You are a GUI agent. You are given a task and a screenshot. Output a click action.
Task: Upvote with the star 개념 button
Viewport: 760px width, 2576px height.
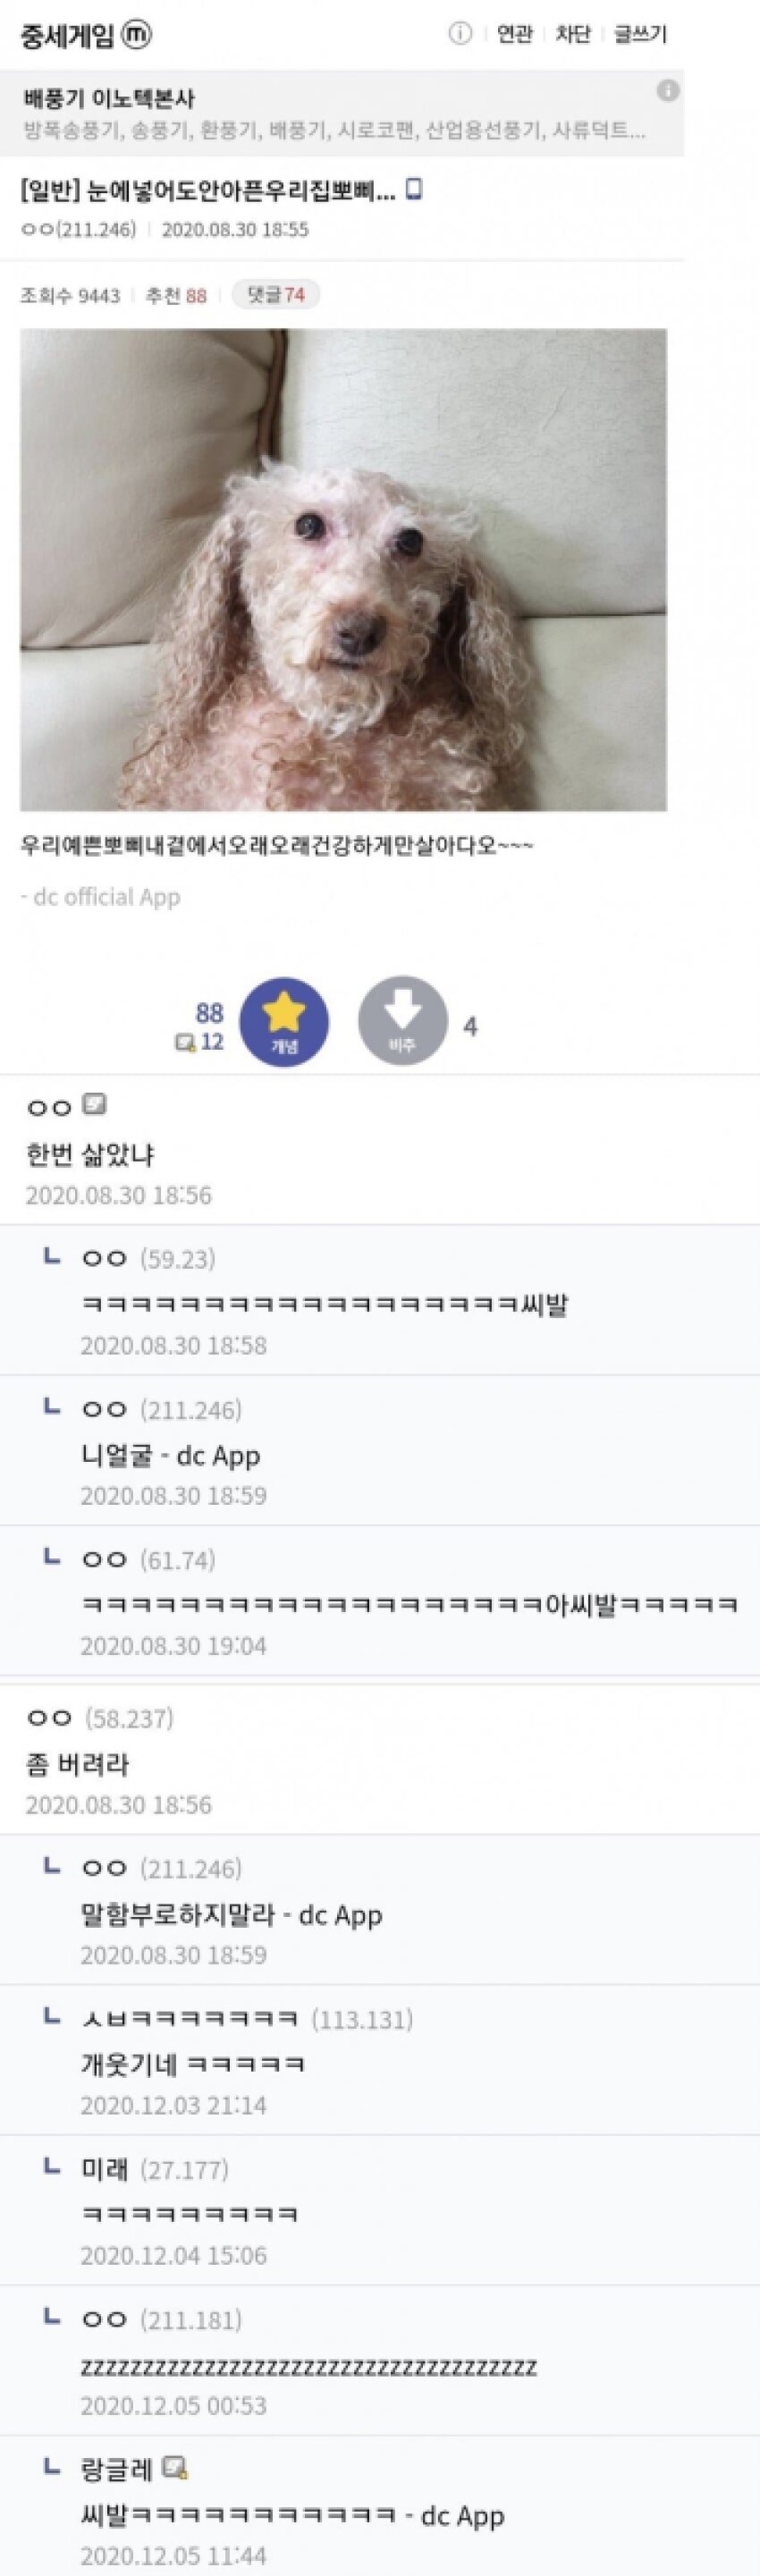[x=284, y=1021]
